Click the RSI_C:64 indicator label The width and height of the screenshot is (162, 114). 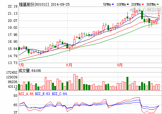point(59,94)
